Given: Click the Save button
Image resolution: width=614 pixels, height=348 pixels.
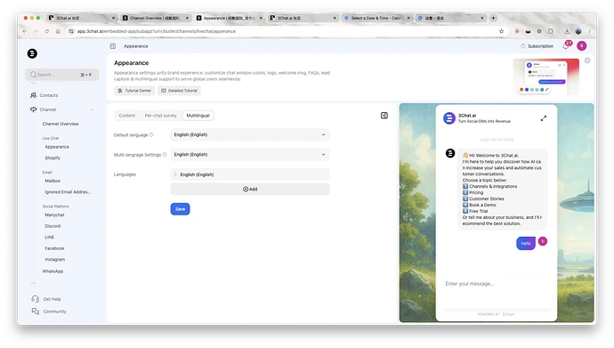Looking at the screenshot, I should pos(180,209).
